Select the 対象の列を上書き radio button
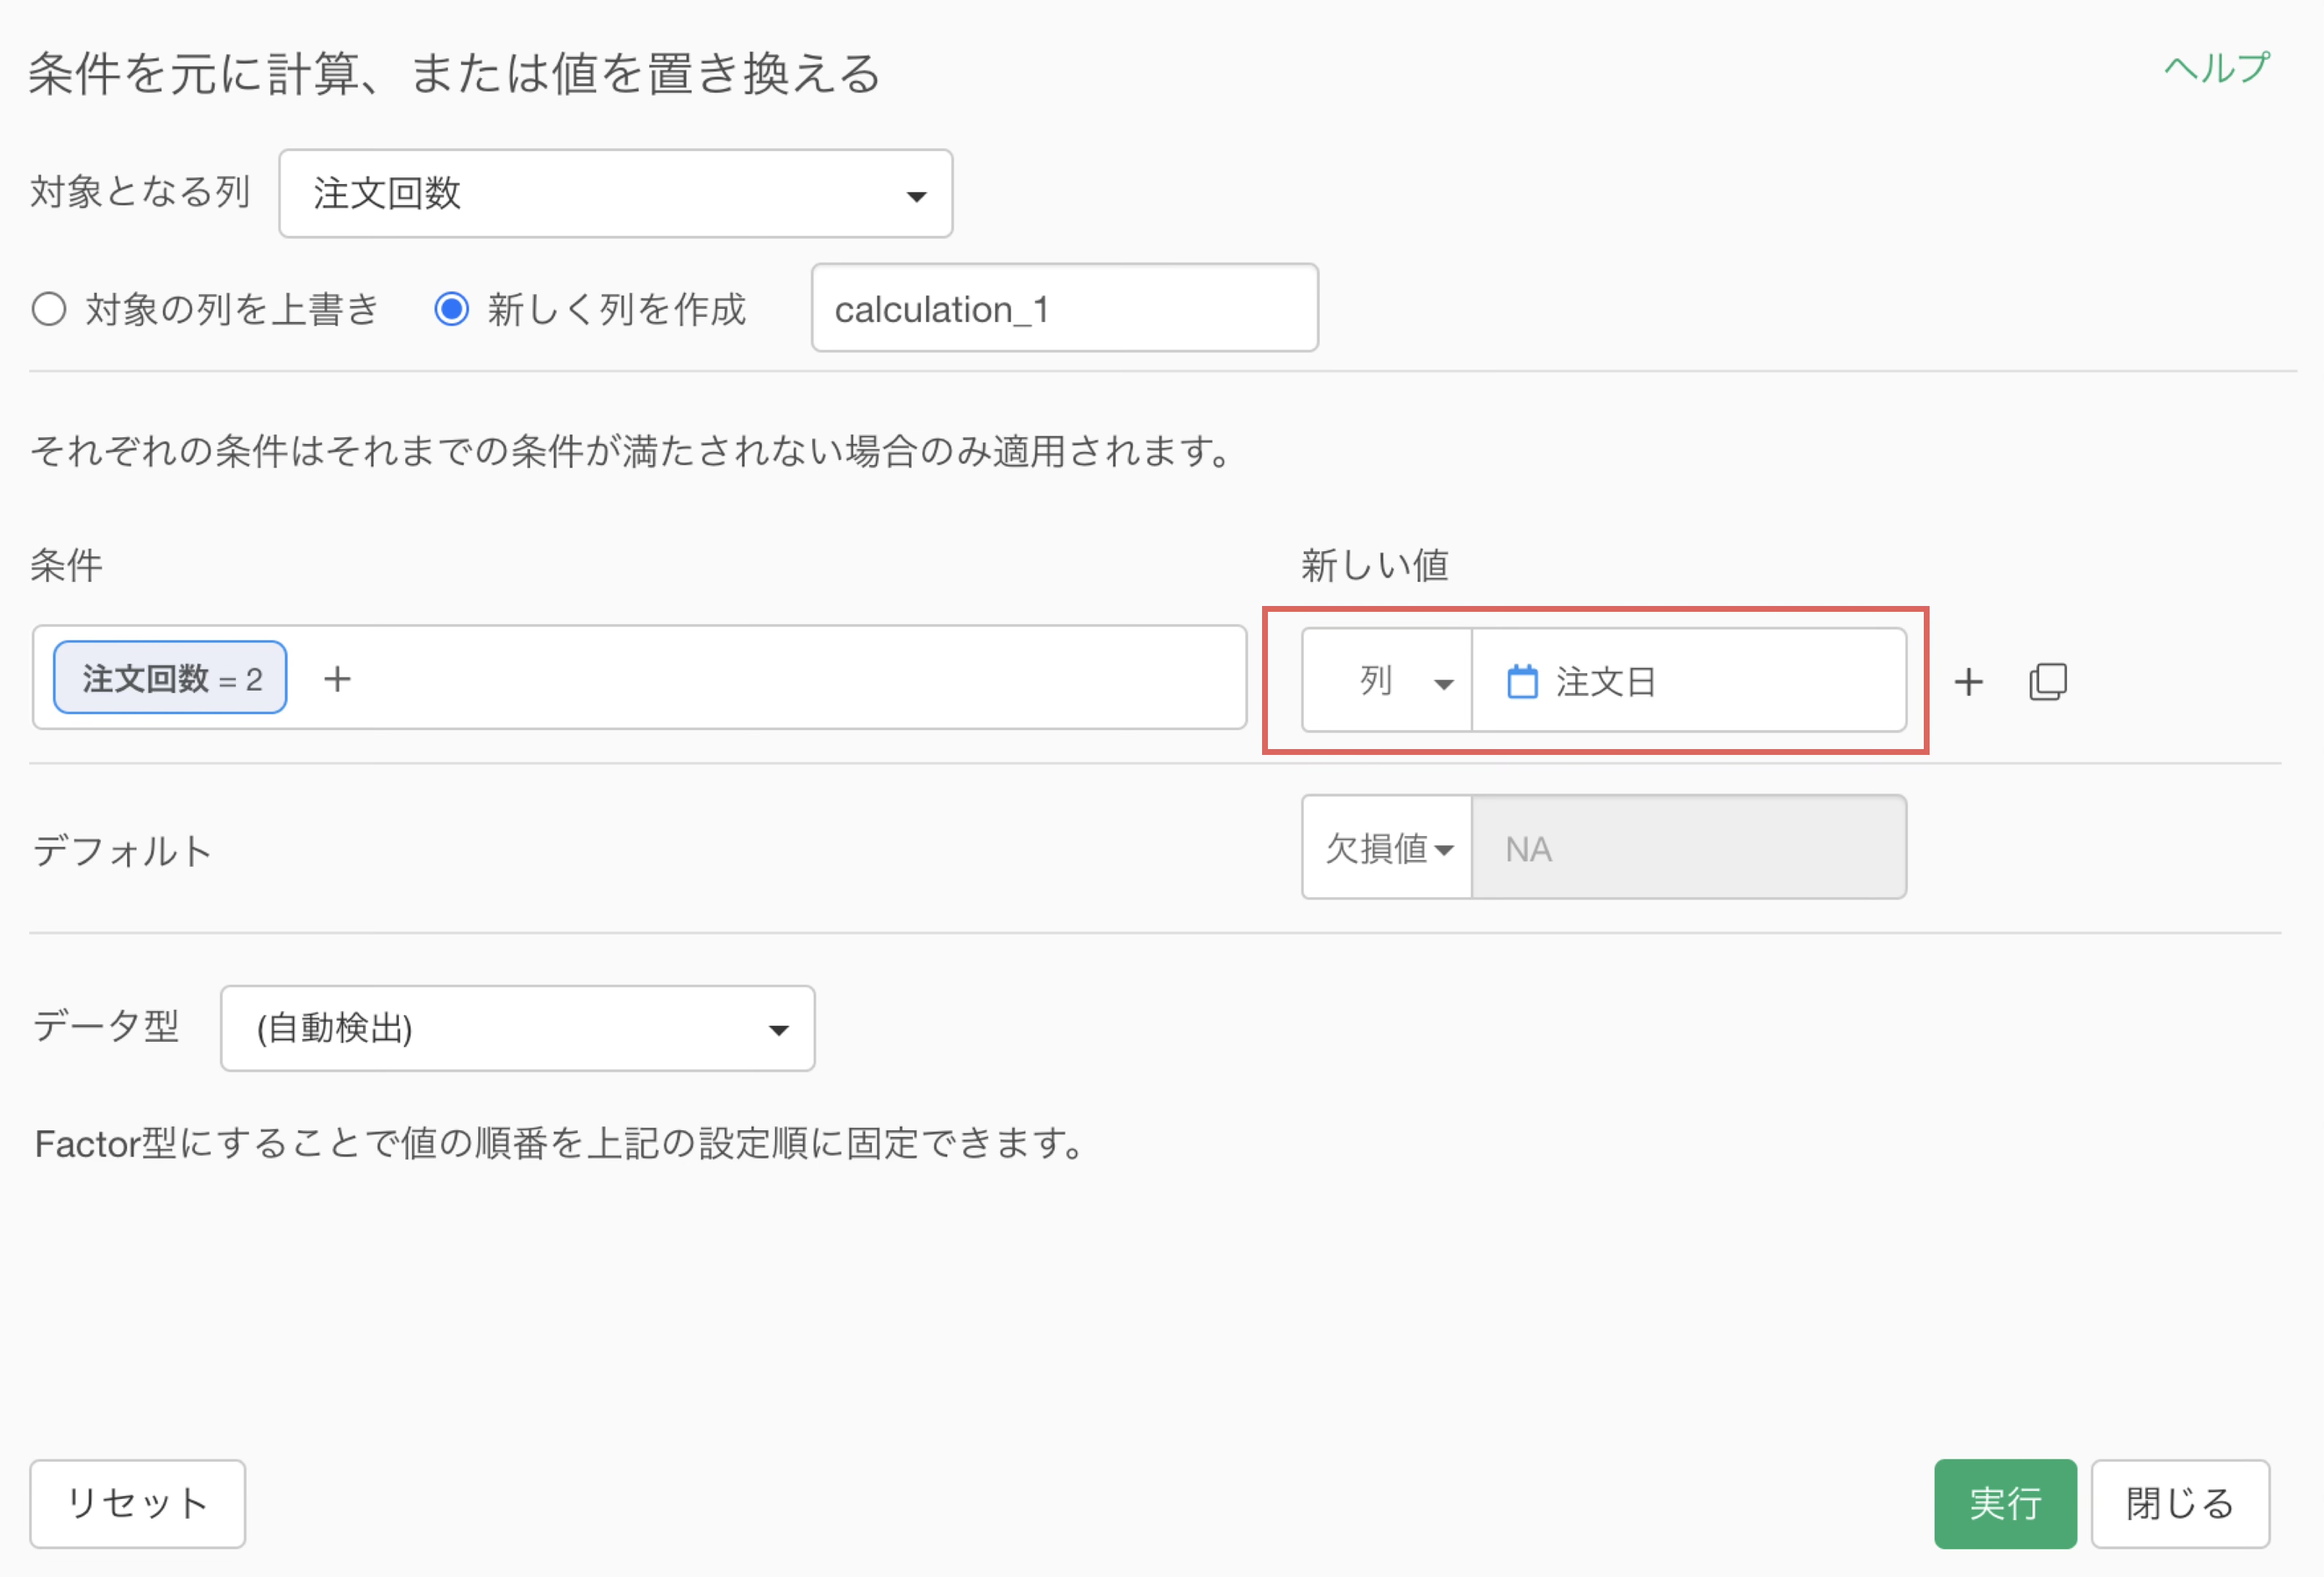Viewport: 2324px width, 1577px height. click(49, 309)
